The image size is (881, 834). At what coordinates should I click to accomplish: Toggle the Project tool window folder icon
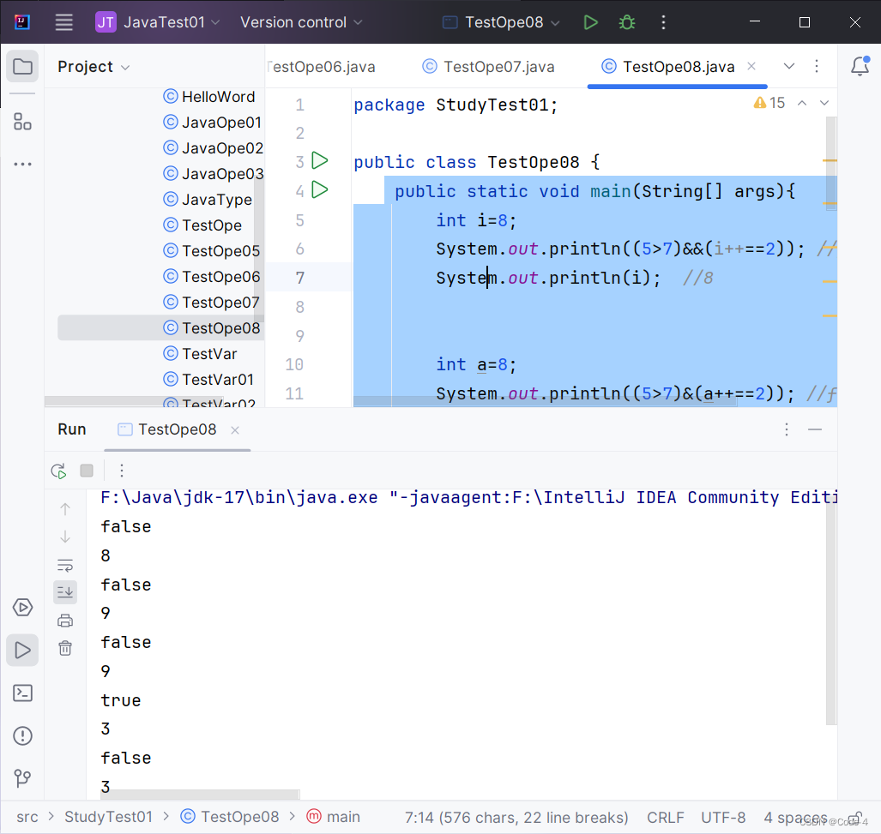(x=22, y=66)
